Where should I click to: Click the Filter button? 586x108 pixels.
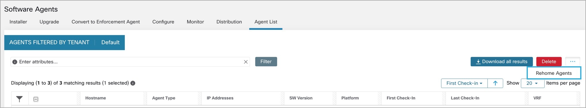(x=266, y=62)
